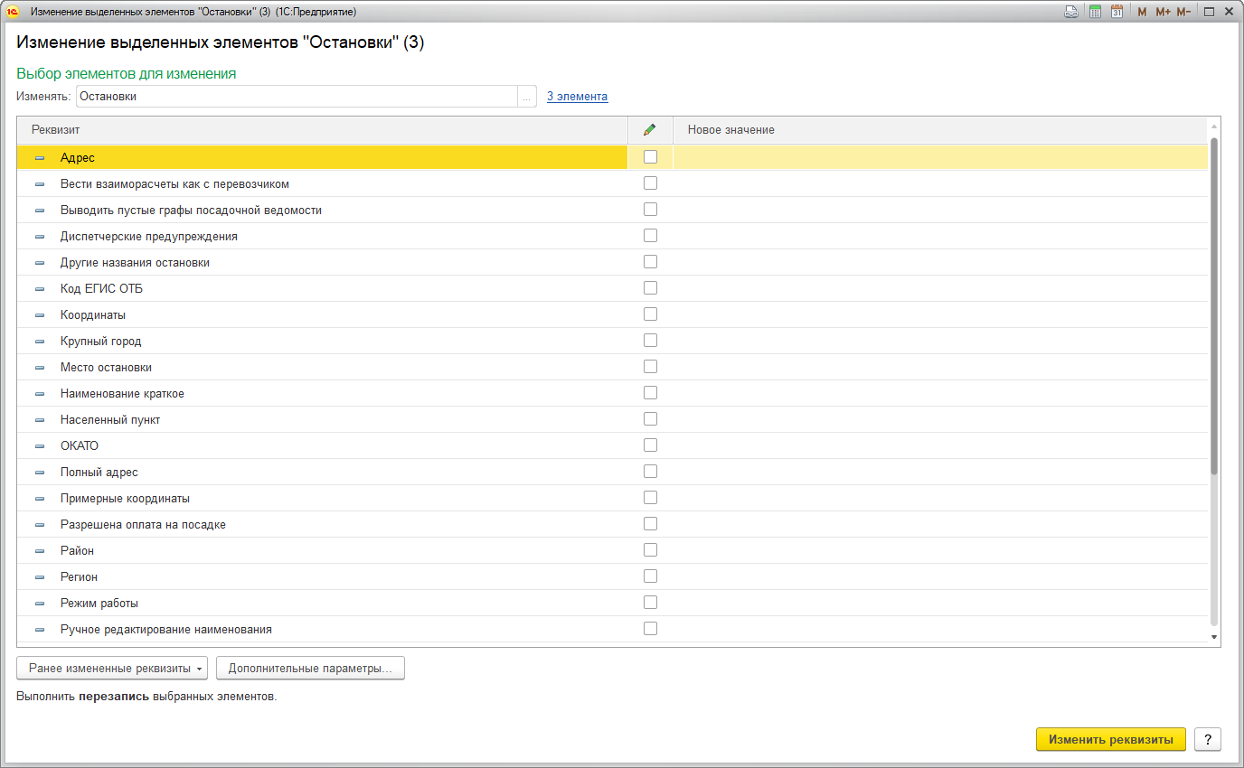Click the M memory button

coord(1142,12)
